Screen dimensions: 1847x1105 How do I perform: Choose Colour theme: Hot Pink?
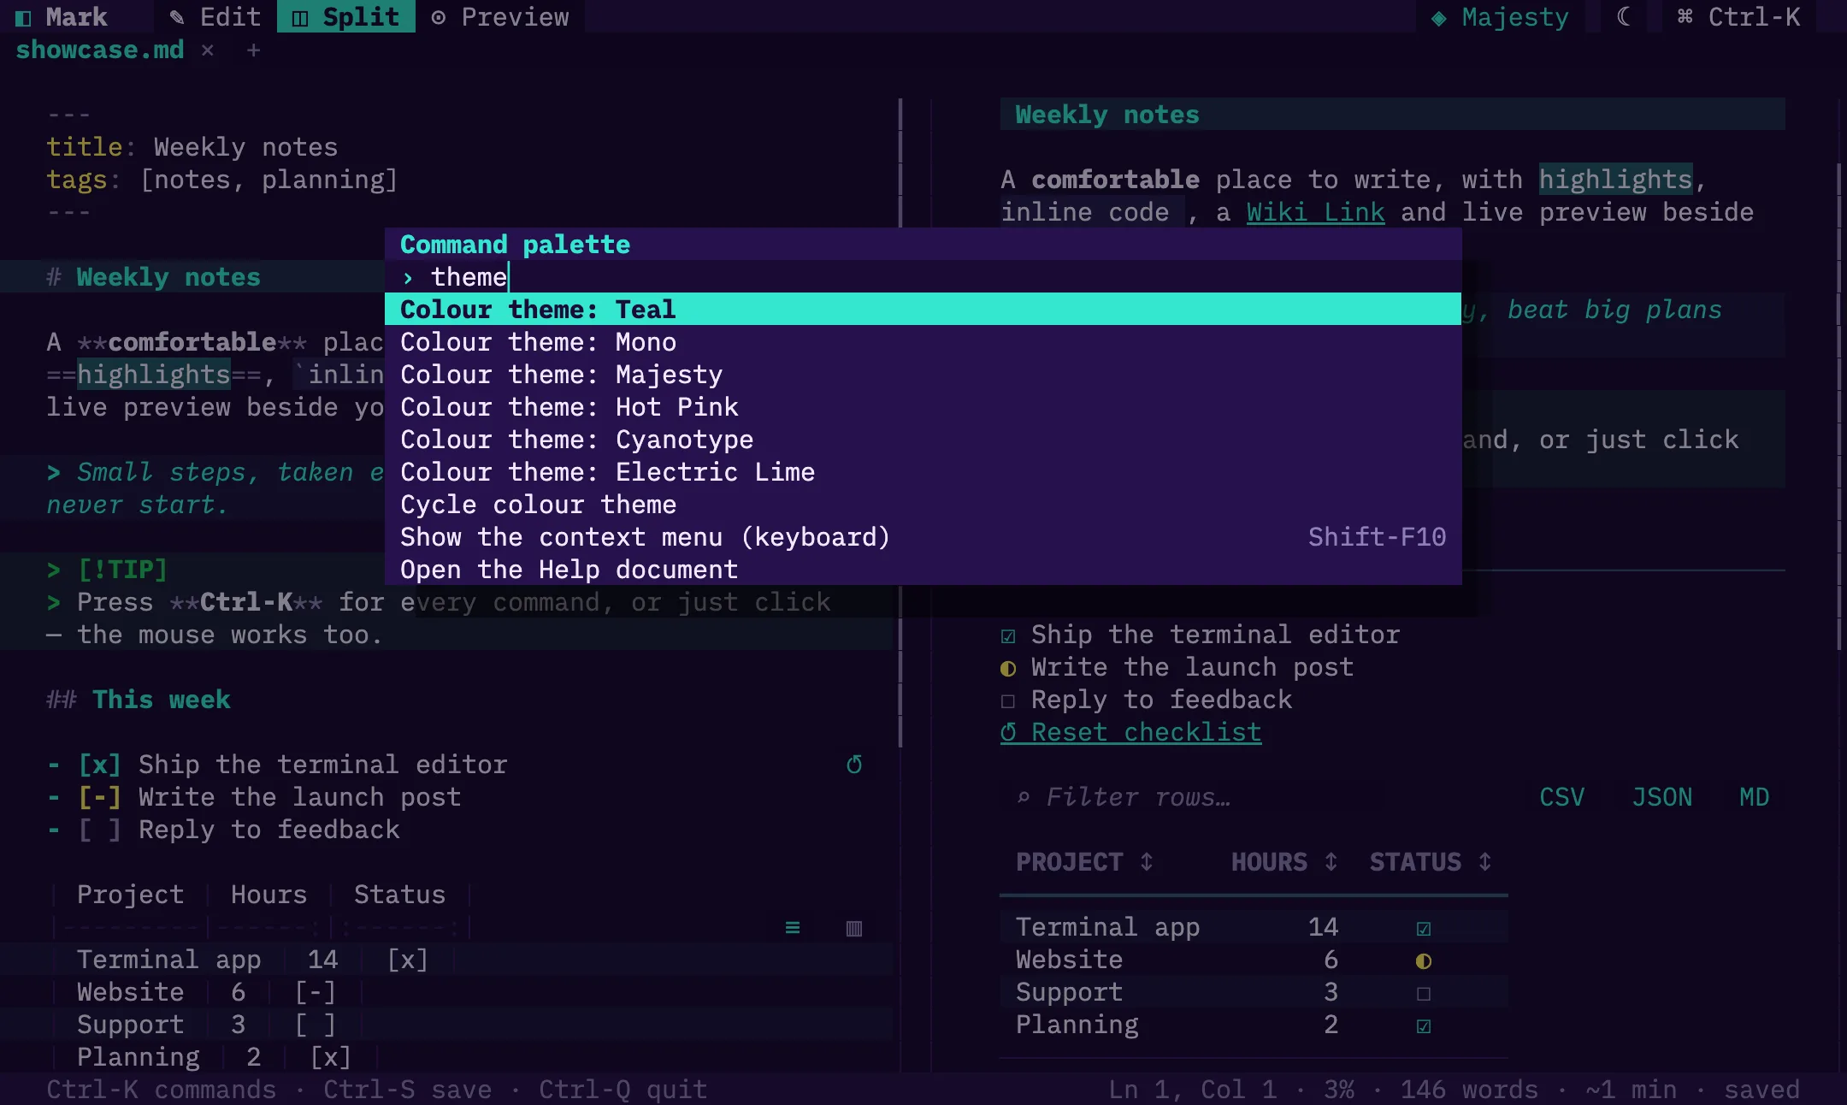923,406
